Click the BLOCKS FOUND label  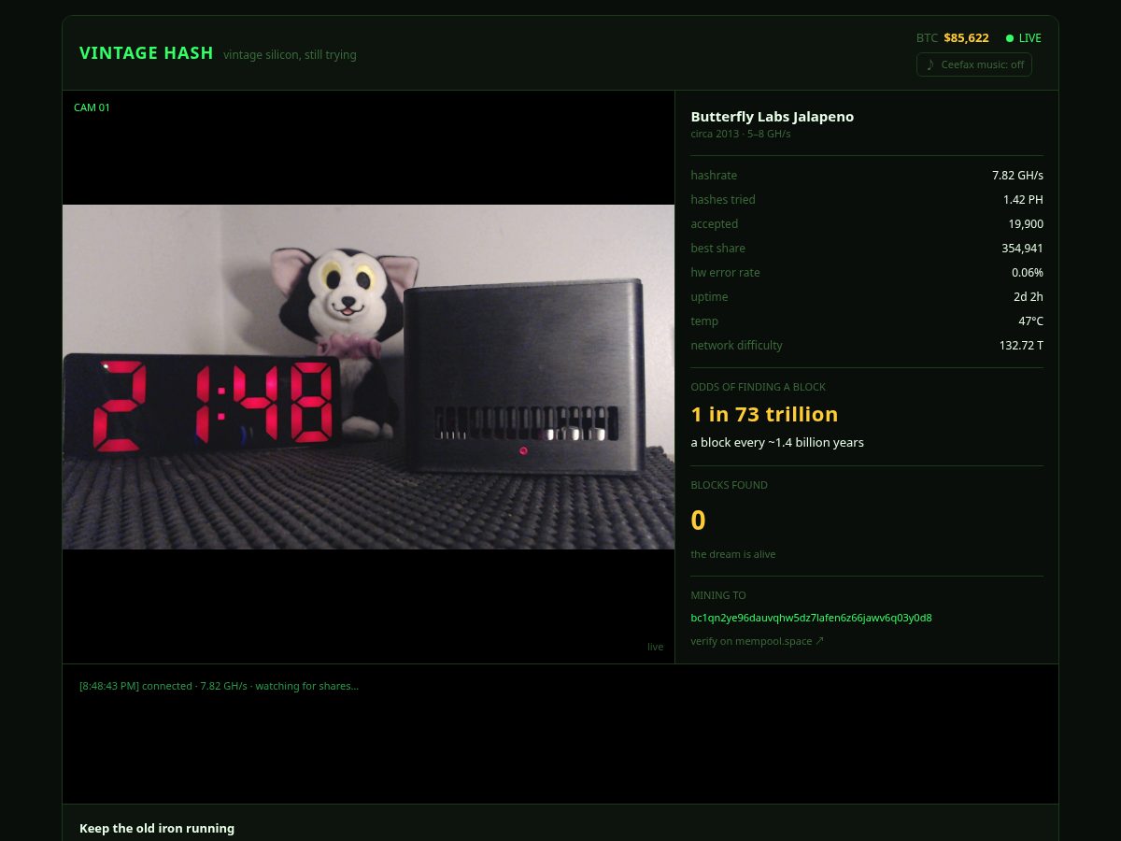(x=730, y=485)
